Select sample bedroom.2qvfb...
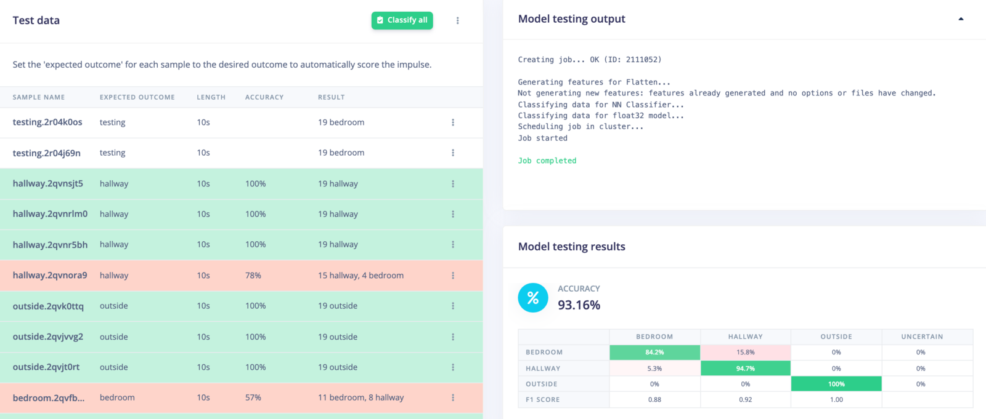Viewport: 986px width, 419px height. coord(49,397)
